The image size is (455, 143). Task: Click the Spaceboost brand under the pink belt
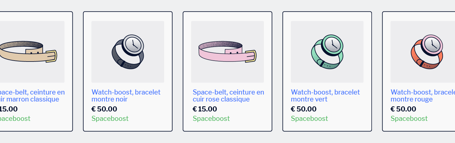click(x=211, y=118)
